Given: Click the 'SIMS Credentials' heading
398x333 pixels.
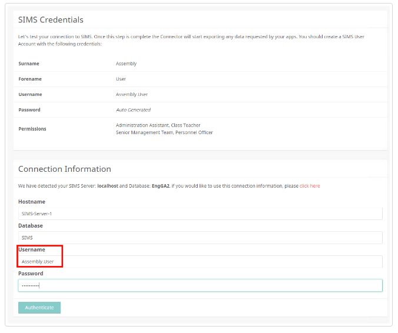Looking at the screenshot, I should 51,20.
